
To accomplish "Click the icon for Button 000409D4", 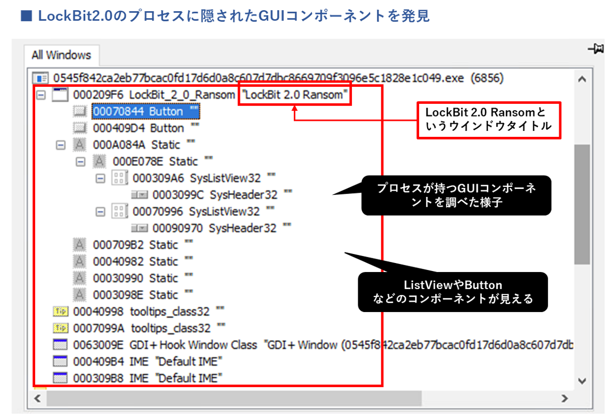I will (x=80, y=128).
